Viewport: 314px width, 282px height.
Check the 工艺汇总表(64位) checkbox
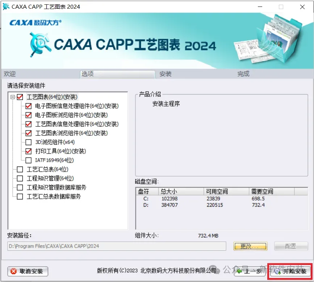20,169
